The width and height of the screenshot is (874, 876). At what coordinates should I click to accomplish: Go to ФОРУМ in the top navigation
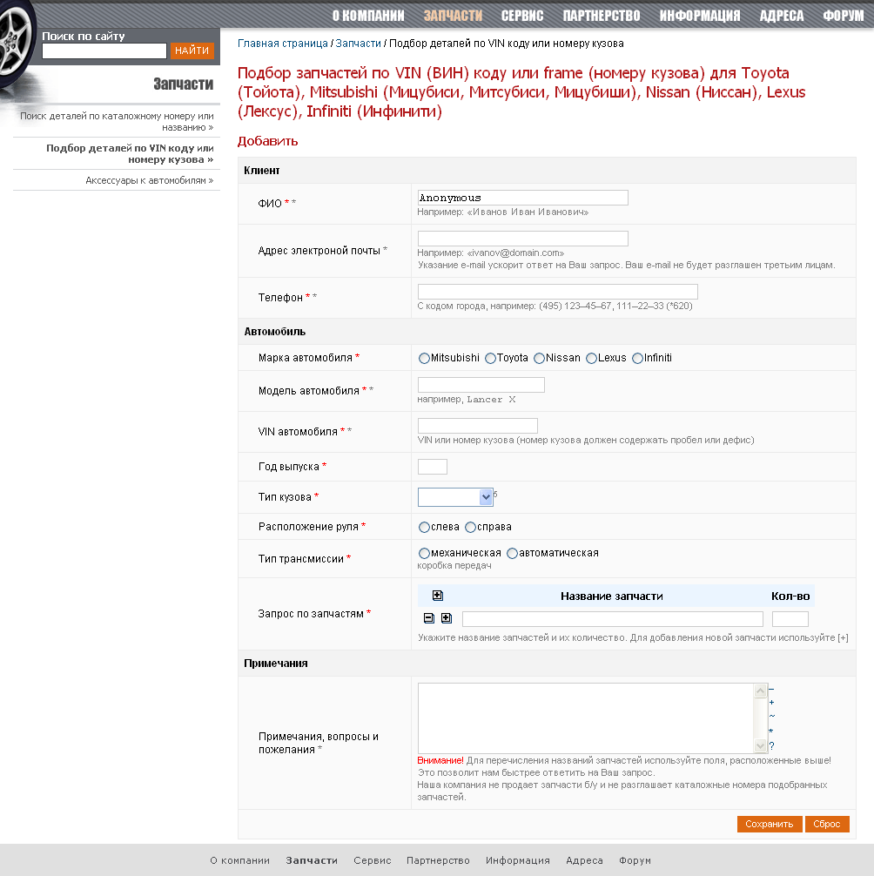[843, 16]
